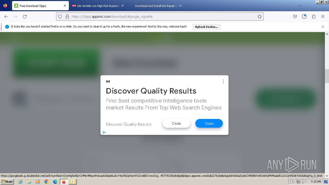Screen dimensions: 329x185
Task: Dismiss the Refresh Firefox notification bar
Action: [x=323, y=27]
